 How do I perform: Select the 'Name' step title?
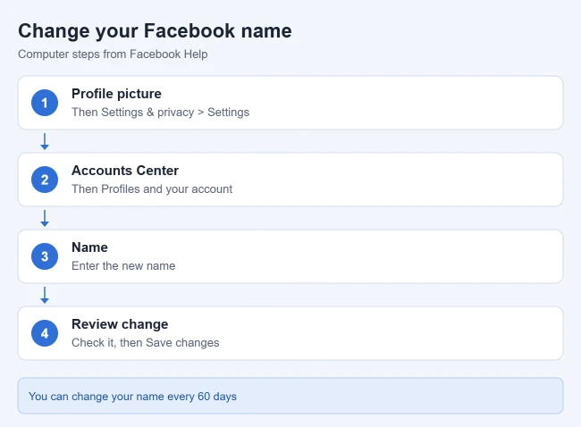pos(89,247)
